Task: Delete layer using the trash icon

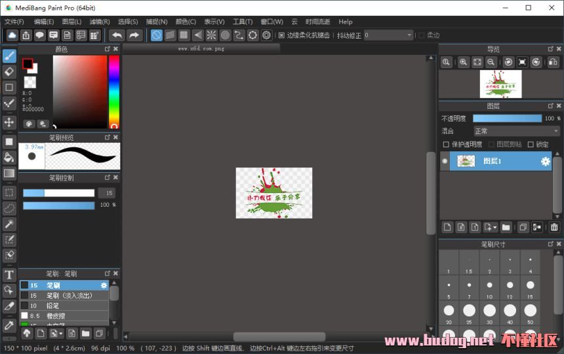Action: click(x=554, y=227)
